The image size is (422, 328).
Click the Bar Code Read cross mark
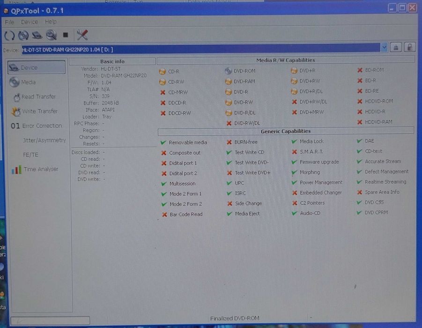tap(164, 215)
